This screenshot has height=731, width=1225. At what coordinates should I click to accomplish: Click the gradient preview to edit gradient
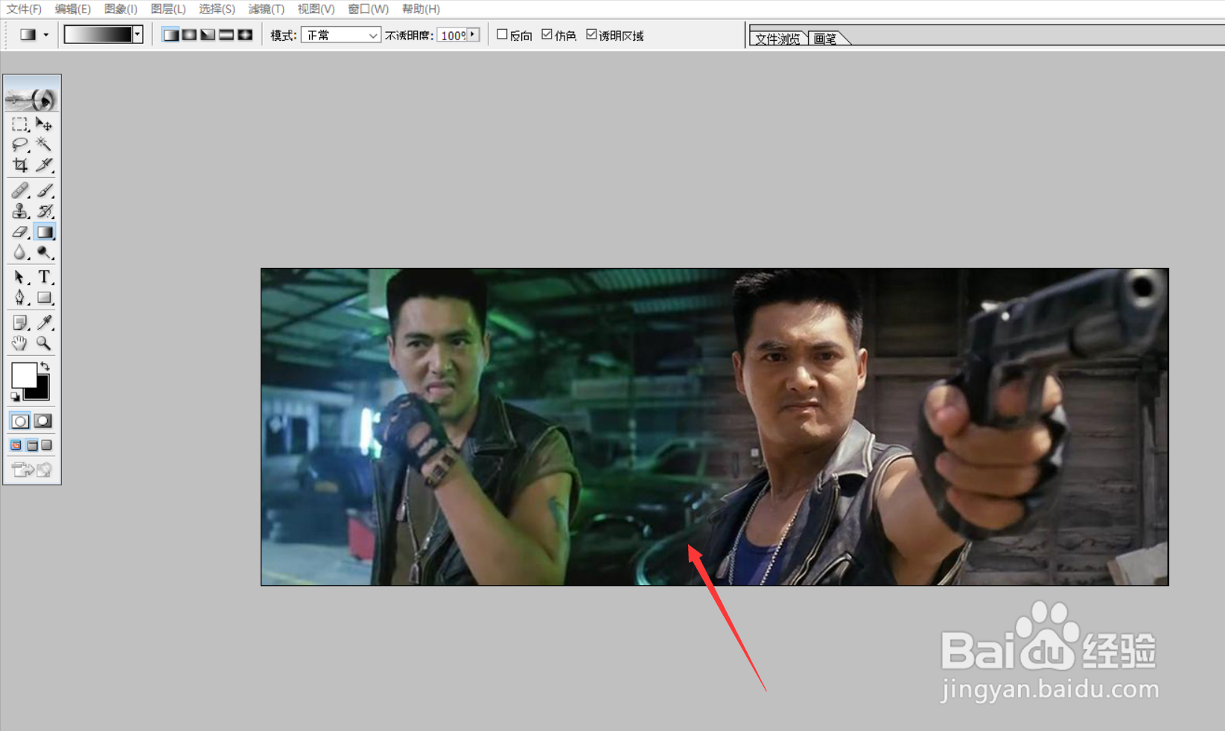click(x=98, y=34)
